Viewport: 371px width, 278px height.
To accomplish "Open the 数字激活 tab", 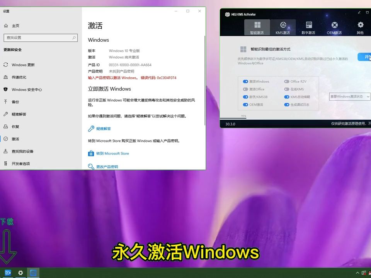I will click(308, 27).
